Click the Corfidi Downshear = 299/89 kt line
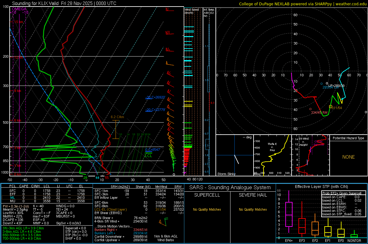The image size is (368, 244). click(x=121, y=237)
